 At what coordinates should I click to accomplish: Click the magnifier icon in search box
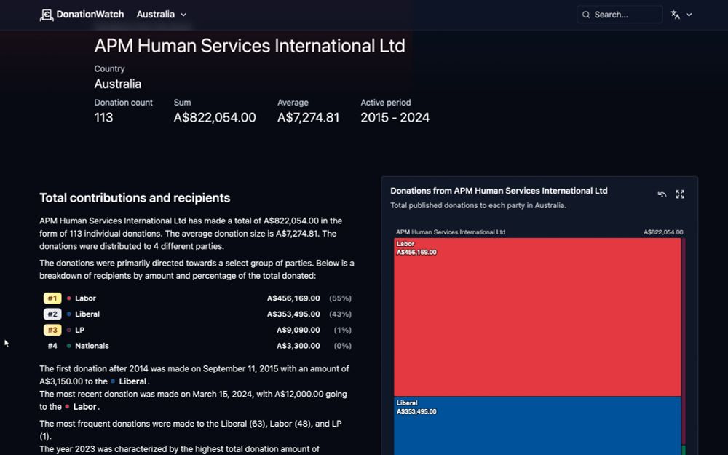click(586, 15)
